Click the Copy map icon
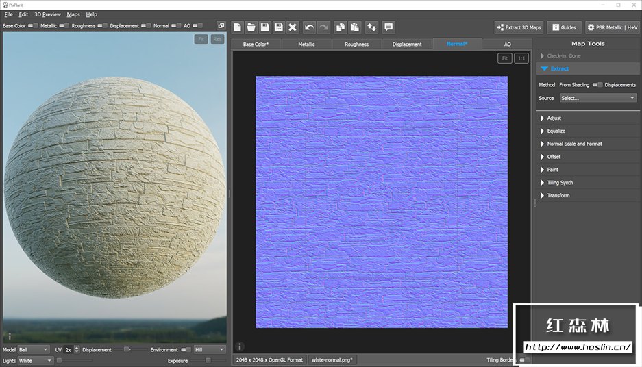The width and height of the screenshot is (642, 367). coord(340,27)
